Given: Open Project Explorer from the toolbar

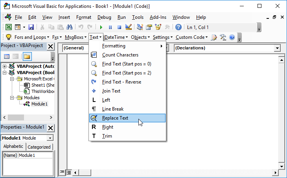Looking at the screenshot, I should click(x=140, y=27).
